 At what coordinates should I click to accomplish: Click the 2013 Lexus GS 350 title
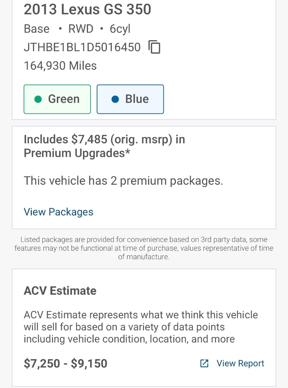[88, 9]
